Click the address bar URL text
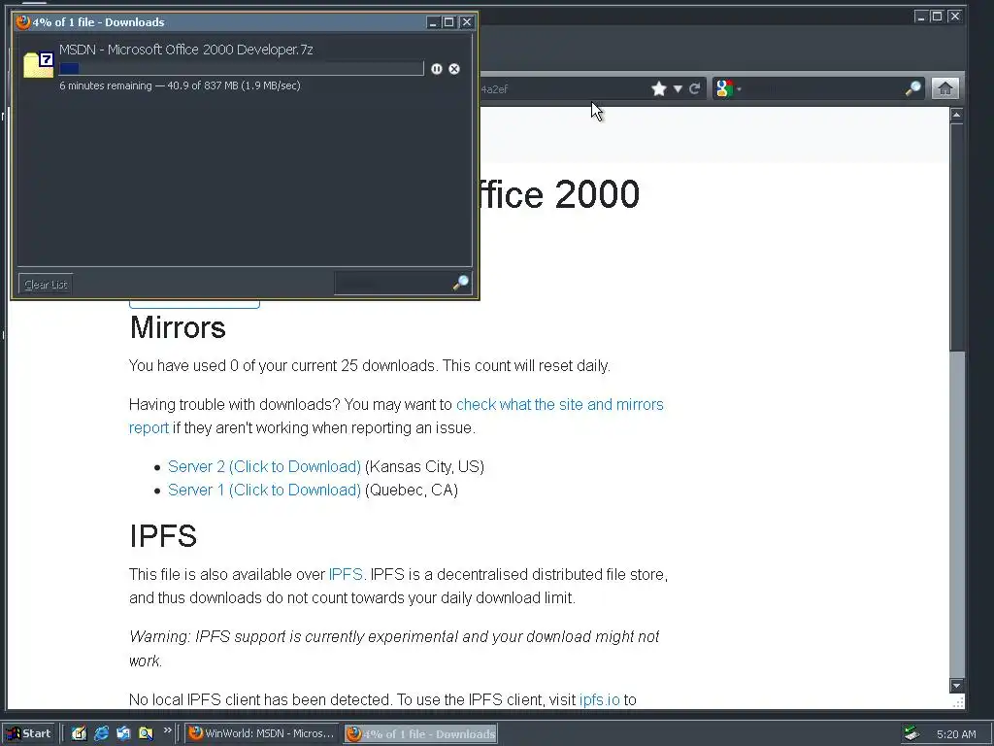 pos(494,89)
